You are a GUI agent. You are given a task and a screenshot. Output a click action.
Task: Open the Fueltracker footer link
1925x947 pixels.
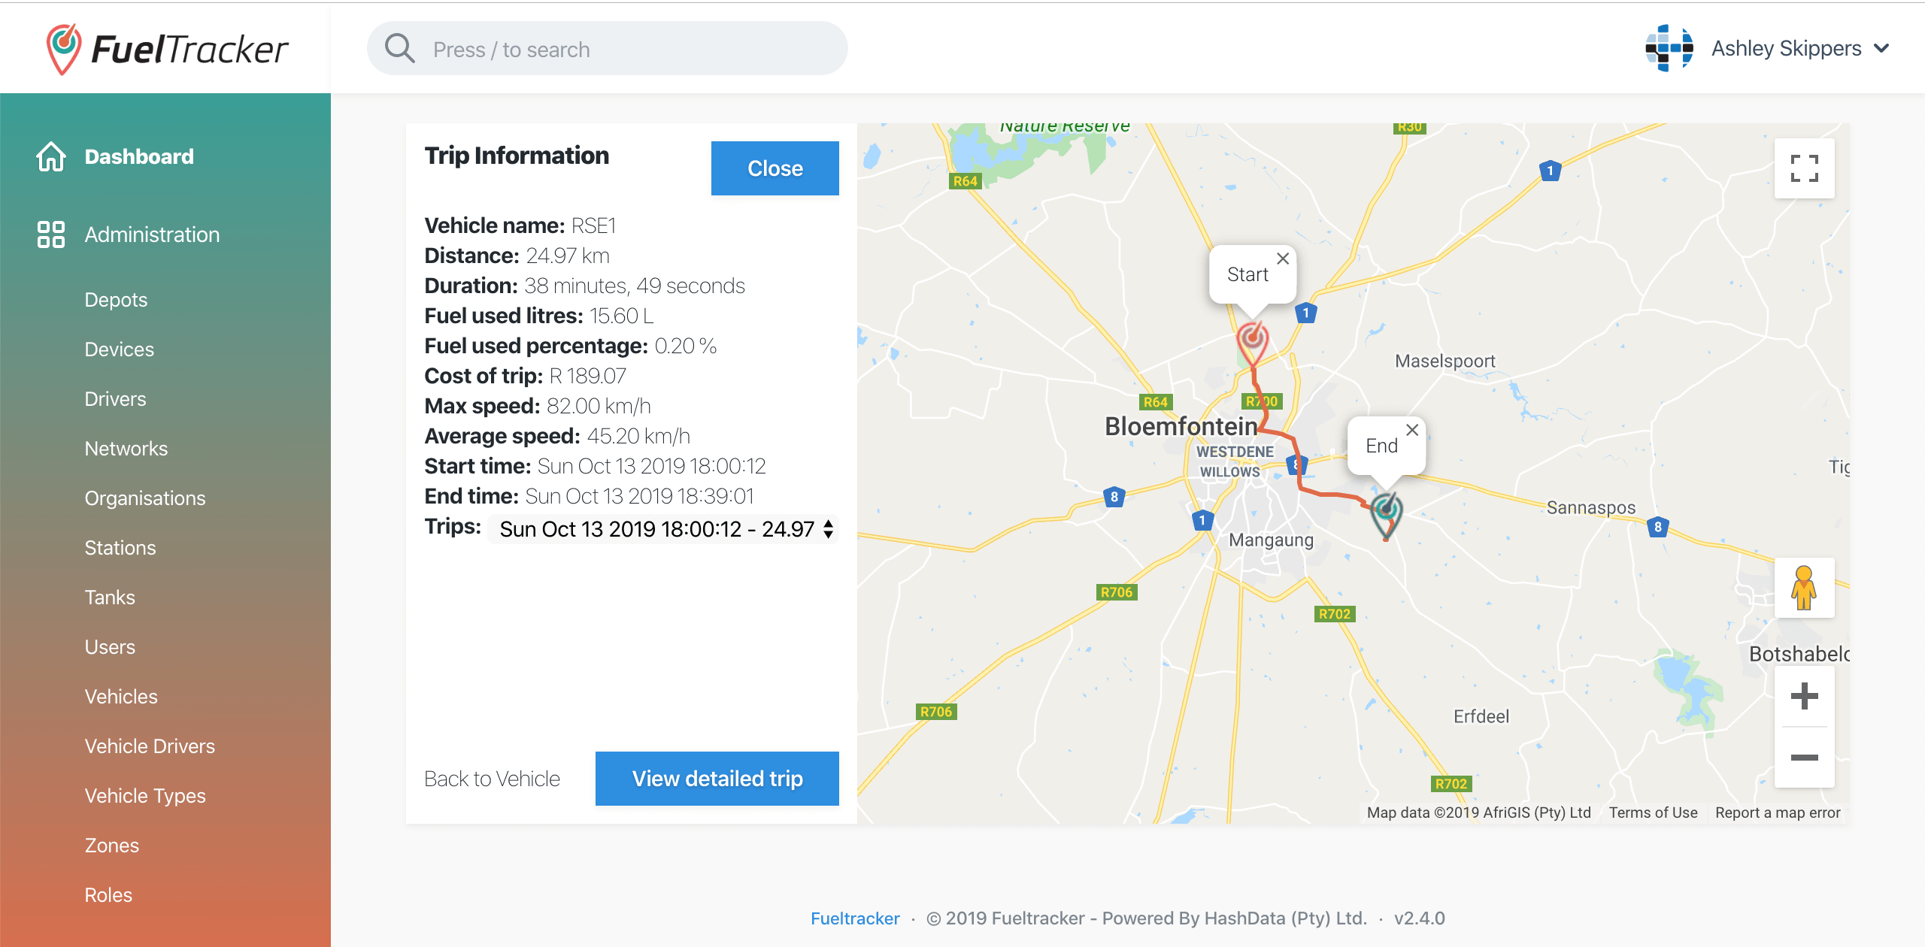(855, 918)
